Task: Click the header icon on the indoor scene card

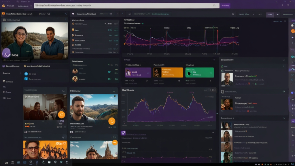Action: [63, 91]
